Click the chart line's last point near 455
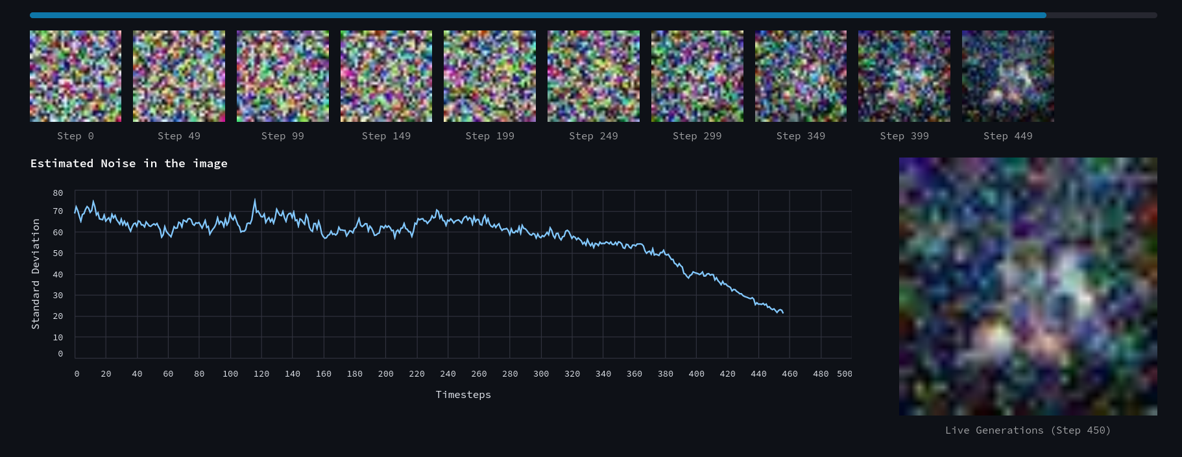The width and height of the screenshot is (1182, 457). coord(783,313)
